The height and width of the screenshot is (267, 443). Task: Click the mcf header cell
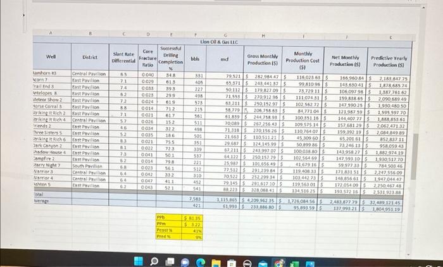point(225,59)
